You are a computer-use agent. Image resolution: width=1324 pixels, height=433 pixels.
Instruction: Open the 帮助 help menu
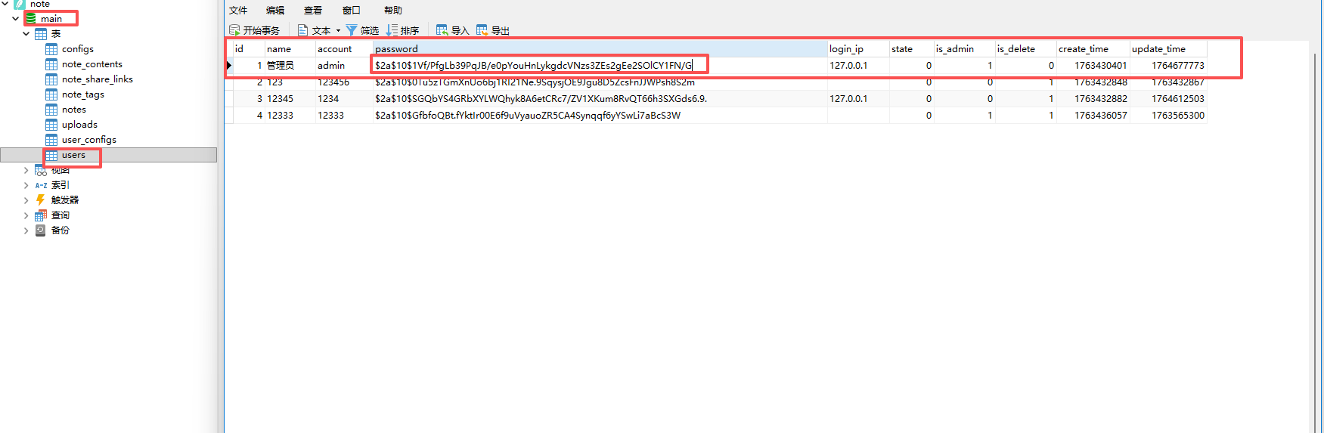(393, 11)
